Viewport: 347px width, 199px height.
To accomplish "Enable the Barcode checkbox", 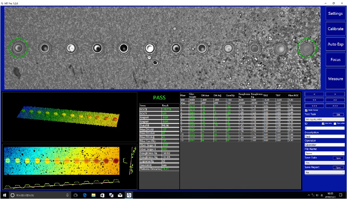I will [334, 123].
